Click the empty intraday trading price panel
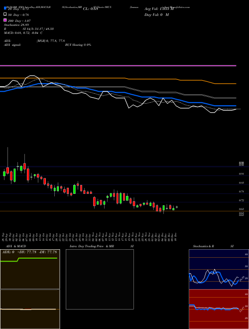Screen dimensions: 249x329 coord(100,279)
